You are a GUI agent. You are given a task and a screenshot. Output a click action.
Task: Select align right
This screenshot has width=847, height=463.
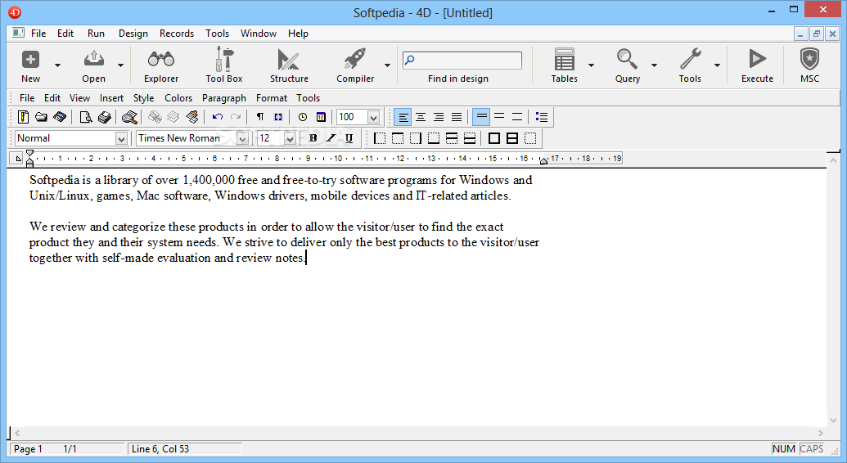click(439, 117)
